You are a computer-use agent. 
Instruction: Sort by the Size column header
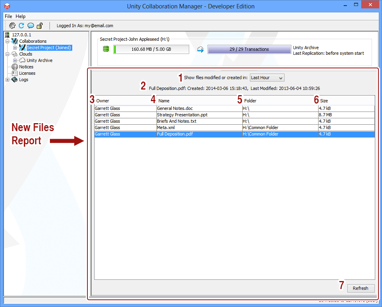[346, 101]
